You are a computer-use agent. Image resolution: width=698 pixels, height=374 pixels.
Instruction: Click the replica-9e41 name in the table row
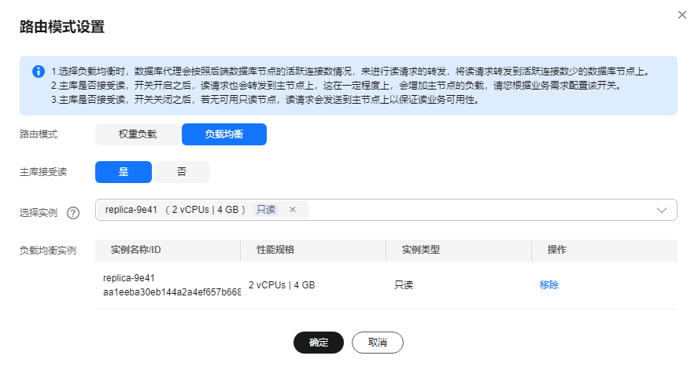point(128,278)
